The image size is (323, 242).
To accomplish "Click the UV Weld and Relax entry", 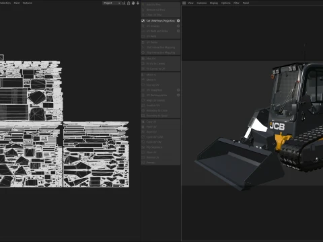I will [x=160, y=31].
